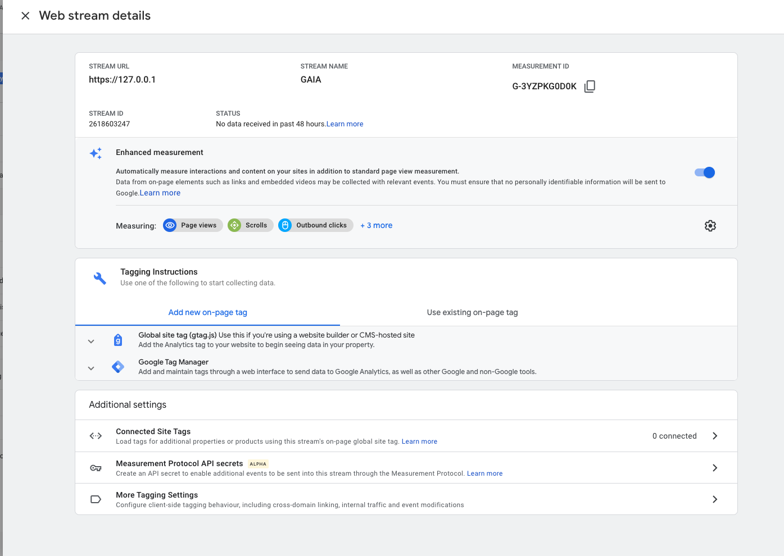784x556 pixels.
Task: Click the Enhanced measurement sparkle icon
Action: tap(96, 153)
